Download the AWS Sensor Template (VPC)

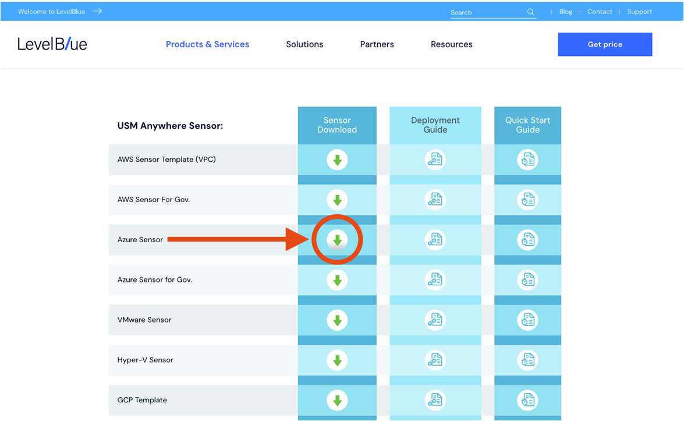pyautogui.click(x=337, y=159)
